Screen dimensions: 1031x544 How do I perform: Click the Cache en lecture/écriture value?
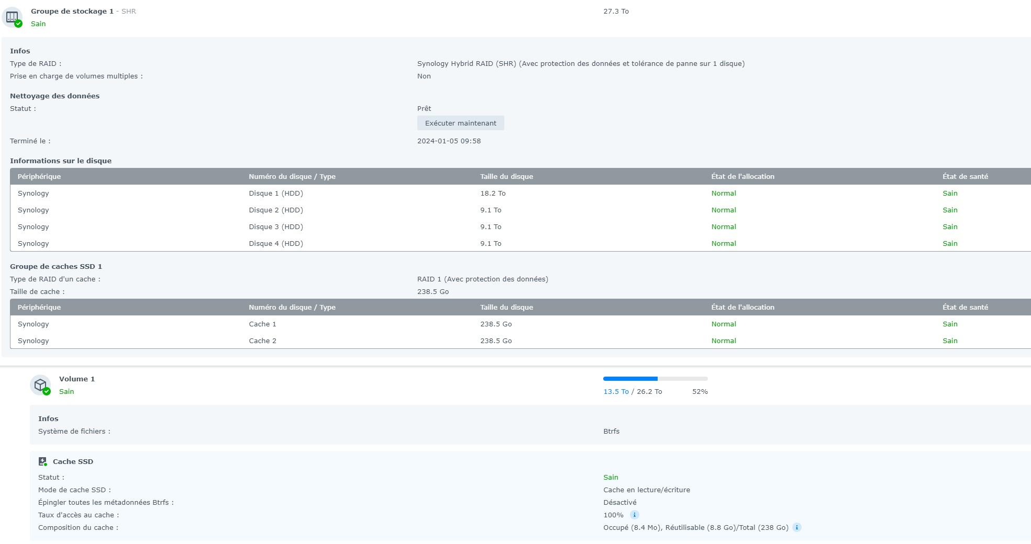(x=647, y=490)
